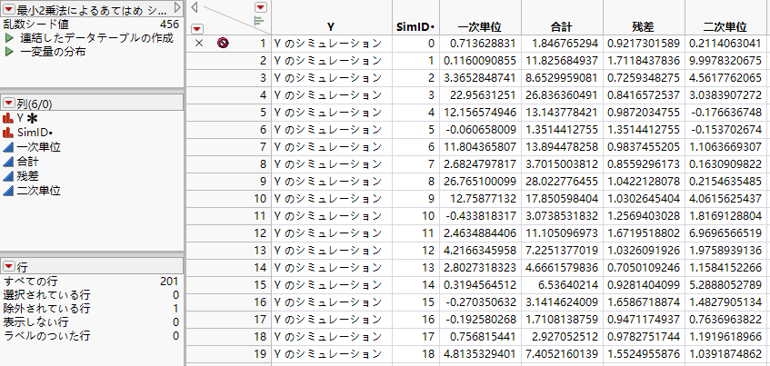Click cell 28.022776455 in 合計
Screen dimensions: 770x366
coord(562,182)
